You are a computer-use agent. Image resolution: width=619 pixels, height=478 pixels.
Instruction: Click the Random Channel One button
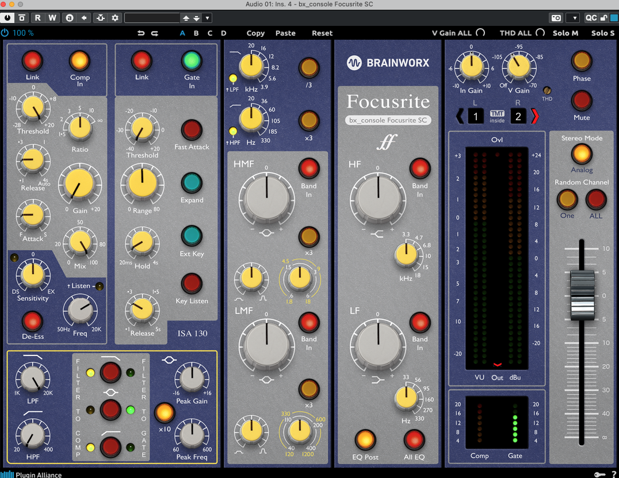[x=567, y=200]
